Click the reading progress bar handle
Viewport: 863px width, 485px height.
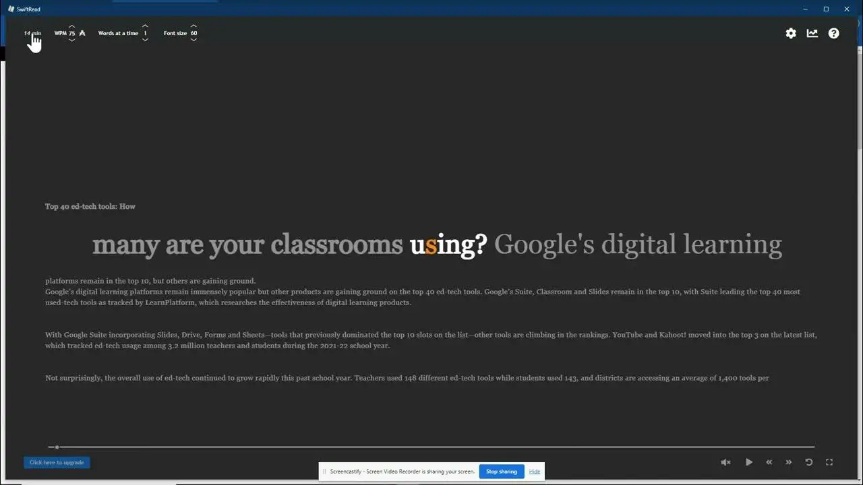point(57,447)
